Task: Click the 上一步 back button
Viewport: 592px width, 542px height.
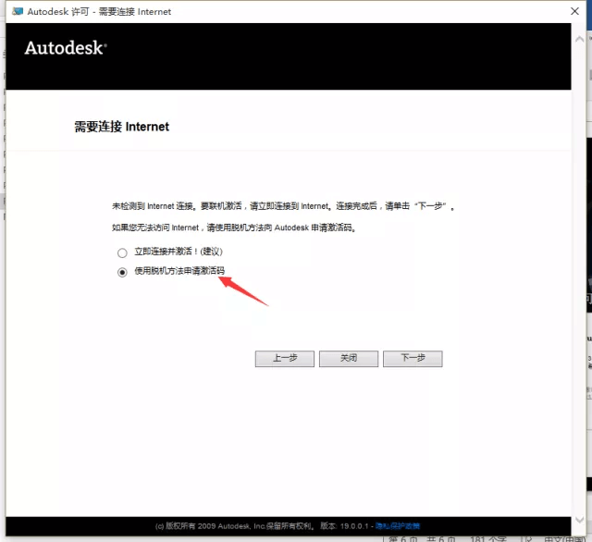Action: pos(285,359)
